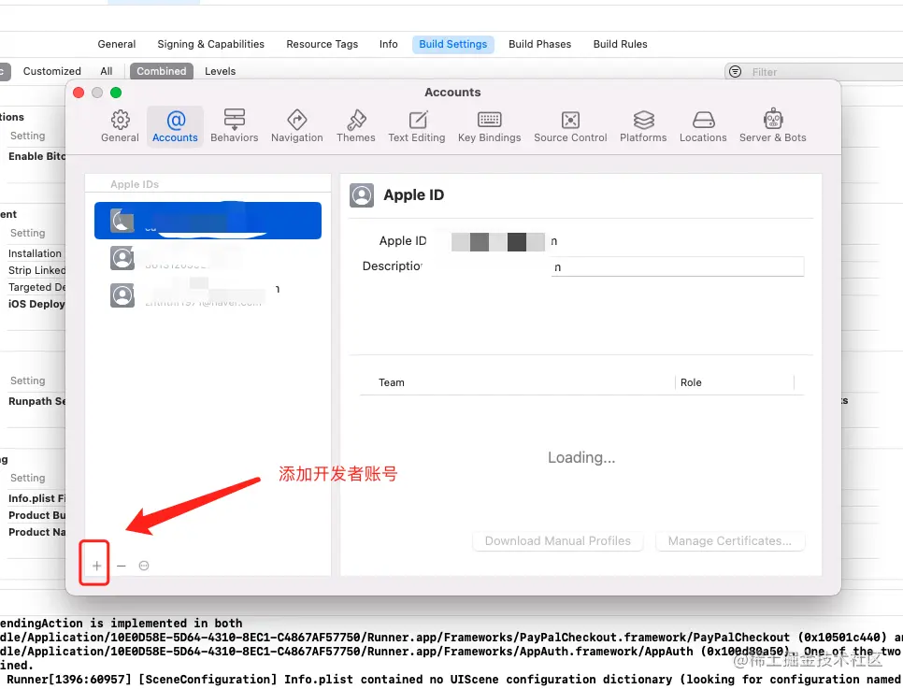This screenshot has width=903, height=689.
Task: Open the Themes preferences pane
Action: point(356,125)
